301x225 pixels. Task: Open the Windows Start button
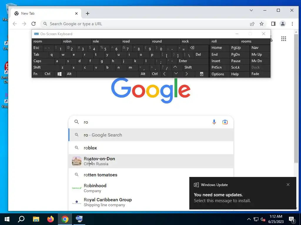(x=7, y=219)
